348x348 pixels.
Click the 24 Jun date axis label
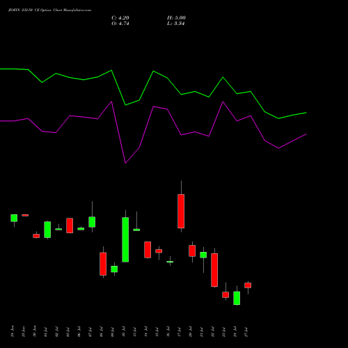click(13, 331)
